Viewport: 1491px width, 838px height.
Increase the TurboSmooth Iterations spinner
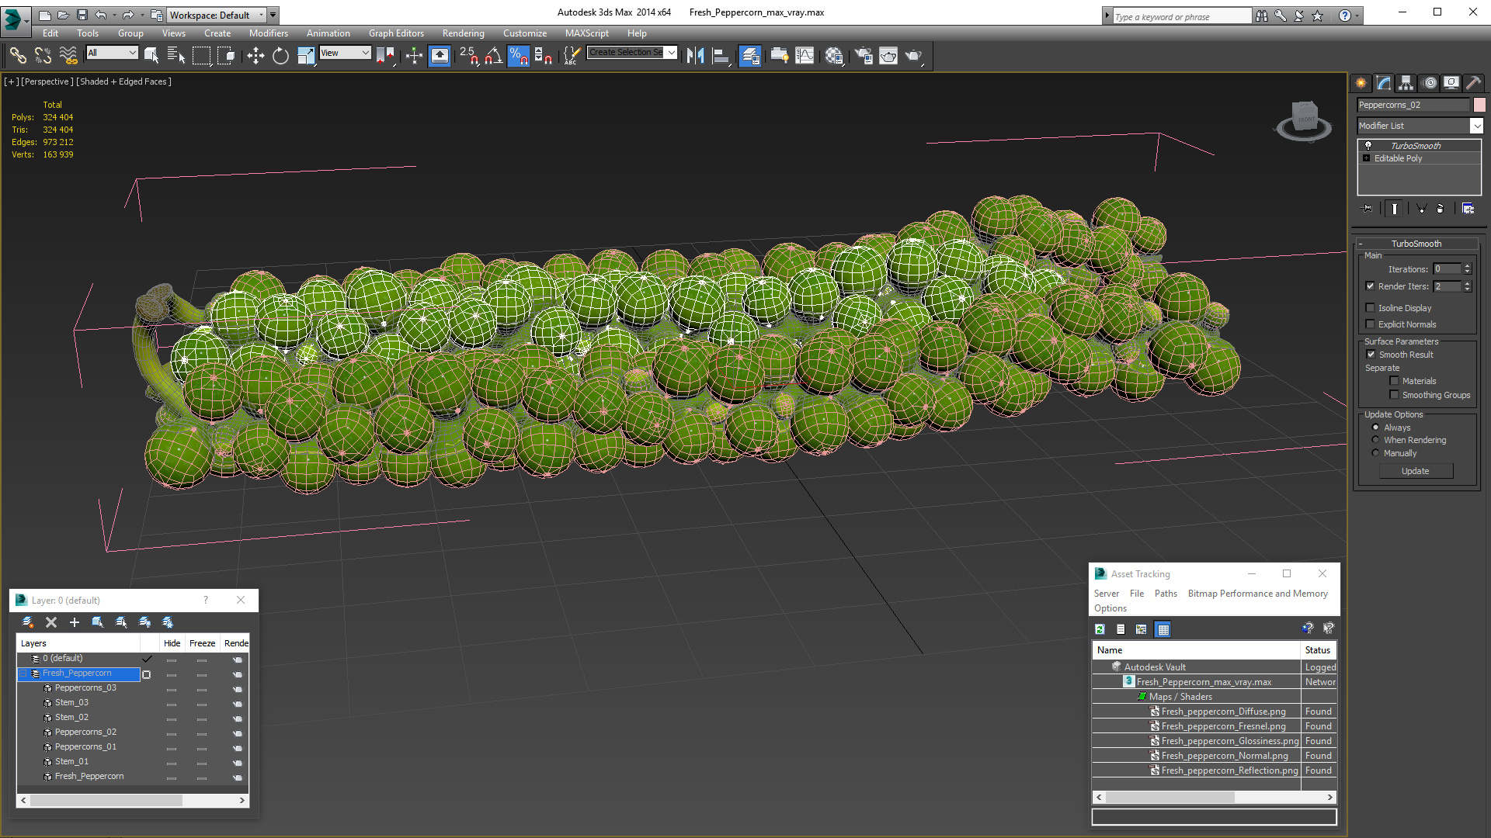1468,266
